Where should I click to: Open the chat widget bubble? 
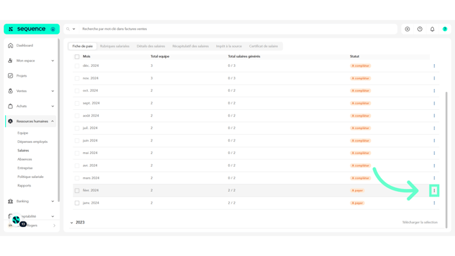tap(17, 220)
